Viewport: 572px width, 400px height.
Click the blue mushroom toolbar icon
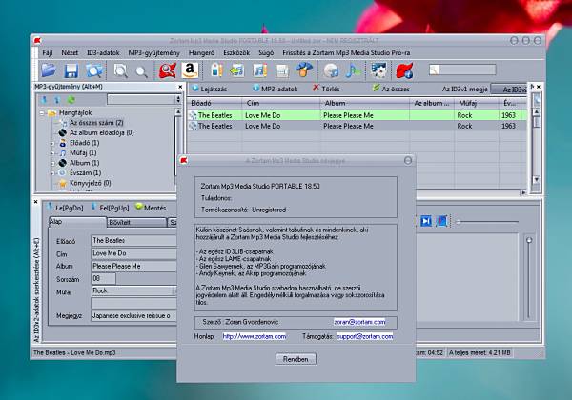tap(304, 70)
